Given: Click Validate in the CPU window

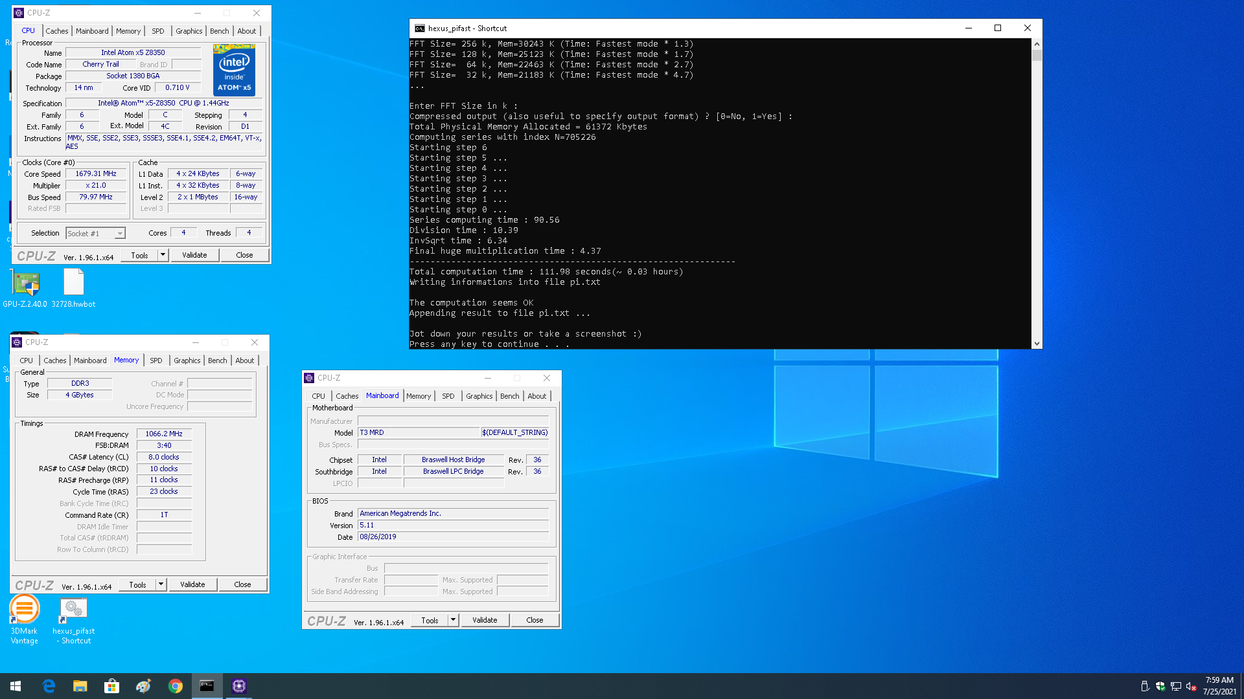Looking at the screenshot, I should [x=194, y=255].
